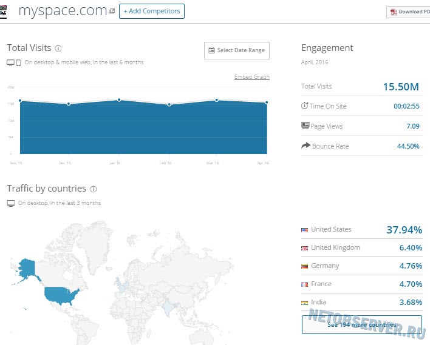
Task: Click the India country name
Action: (x=318, y=302)
